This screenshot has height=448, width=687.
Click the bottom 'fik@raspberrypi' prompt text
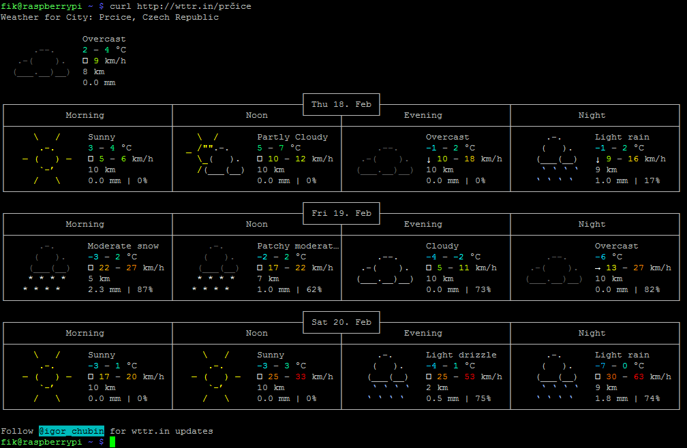(41, 442)
